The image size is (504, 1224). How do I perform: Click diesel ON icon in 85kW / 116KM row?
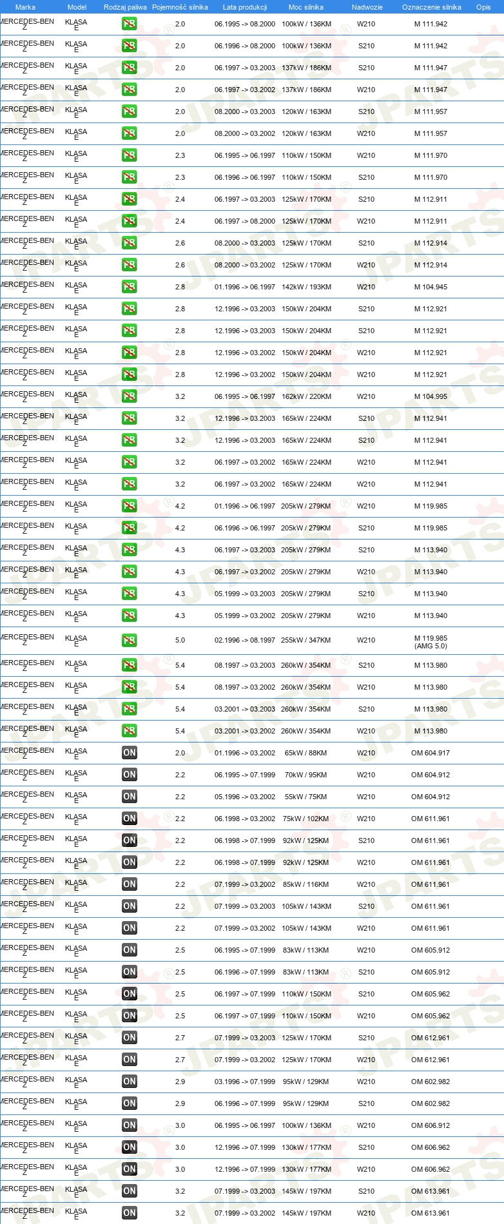click(130, 884)
